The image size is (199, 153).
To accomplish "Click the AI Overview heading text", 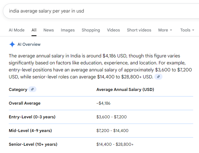I will (x=29, y=44).
